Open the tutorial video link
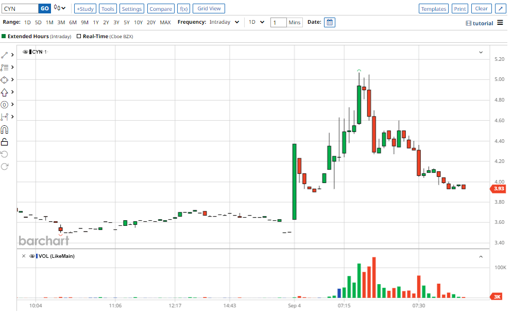The image size is (512, 312). 479,23
